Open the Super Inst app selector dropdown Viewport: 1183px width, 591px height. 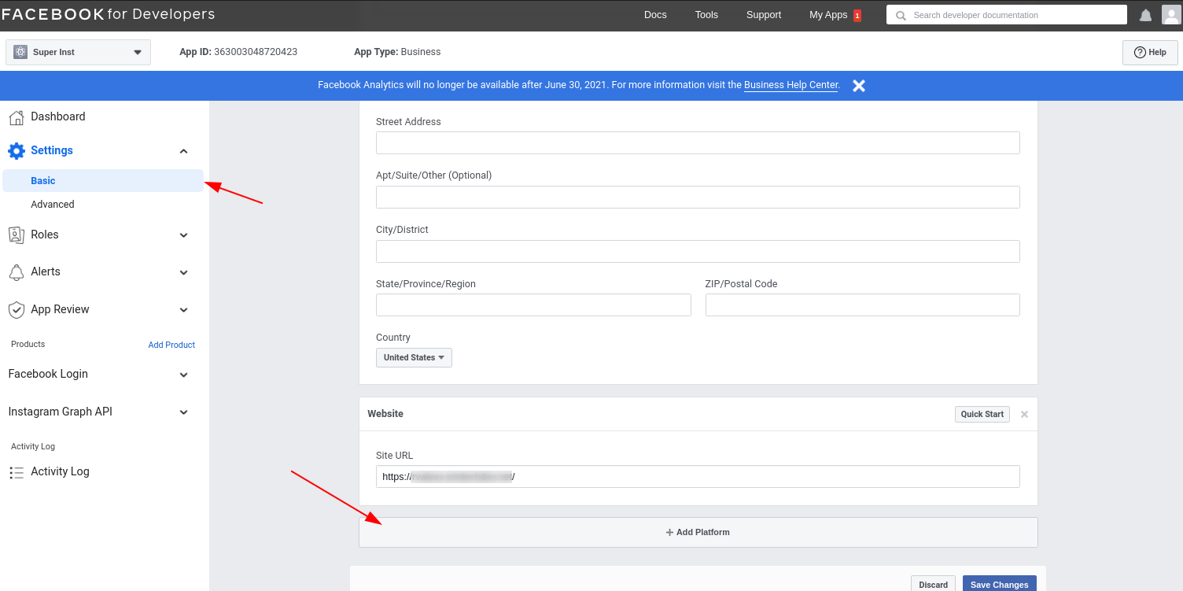coord(78,53)
